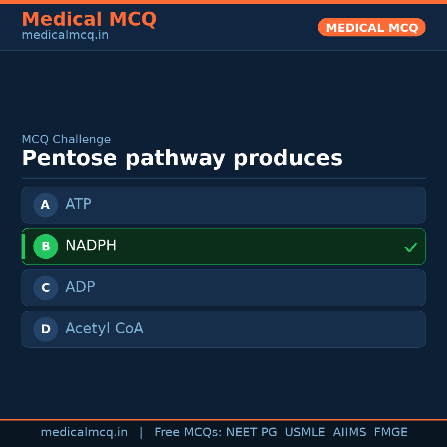Click the Pentose pathway produces question
Image resolution: width=447 pixels, height=447 pixels.
(x=182, y=158)
